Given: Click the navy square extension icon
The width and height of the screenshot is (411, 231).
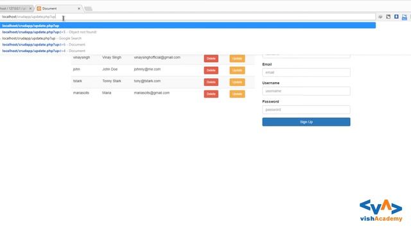Looking at the screenshot, I should 396,17.
